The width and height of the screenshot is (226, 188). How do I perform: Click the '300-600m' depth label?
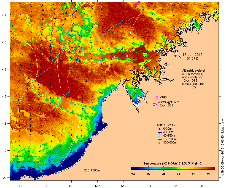coord(170,143)
